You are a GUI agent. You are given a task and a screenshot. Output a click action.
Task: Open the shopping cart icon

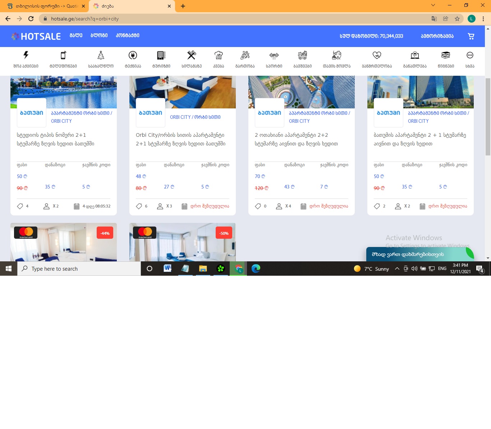pyautogui.click(x=471, y=36)
